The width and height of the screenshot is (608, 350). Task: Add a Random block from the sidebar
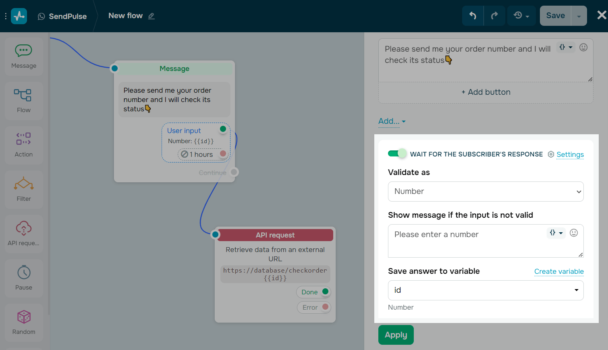pyautogui.click(x=23, y=322)
